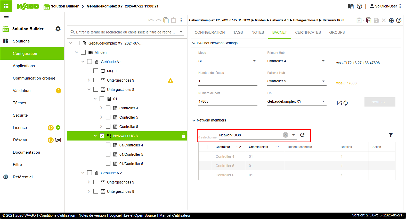
Task: Click the detail panel paste dropdown icon
Action: coord(360,20)
